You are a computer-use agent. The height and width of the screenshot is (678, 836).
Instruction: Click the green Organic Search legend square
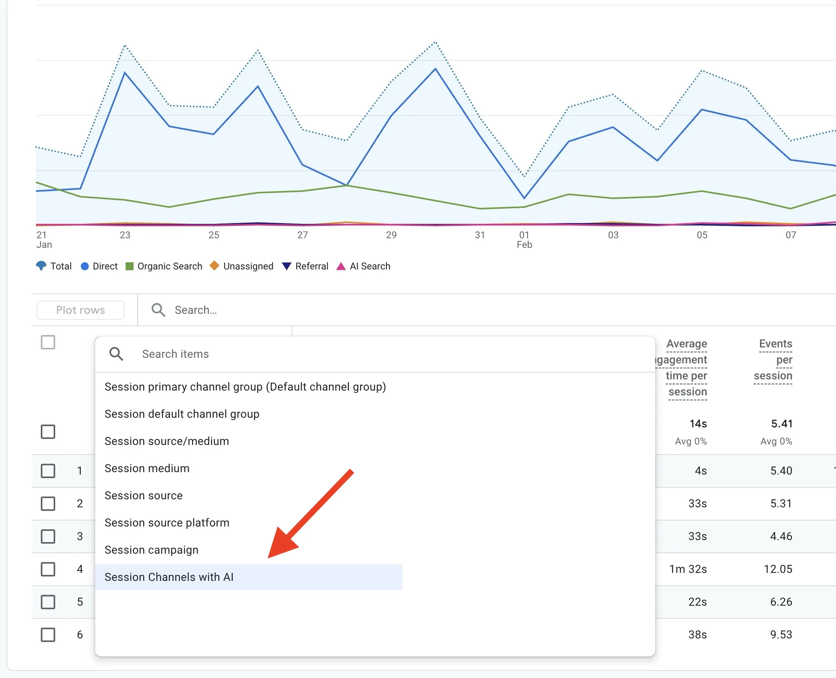[x=129, y=266]
